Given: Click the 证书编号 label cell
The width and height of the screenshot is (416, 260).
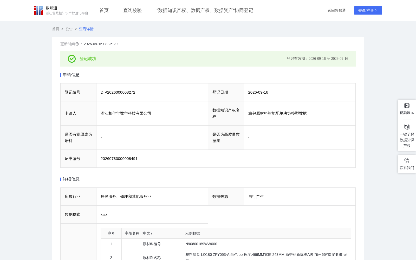Looking at the screenshot, I should click(x=78, y=159).
